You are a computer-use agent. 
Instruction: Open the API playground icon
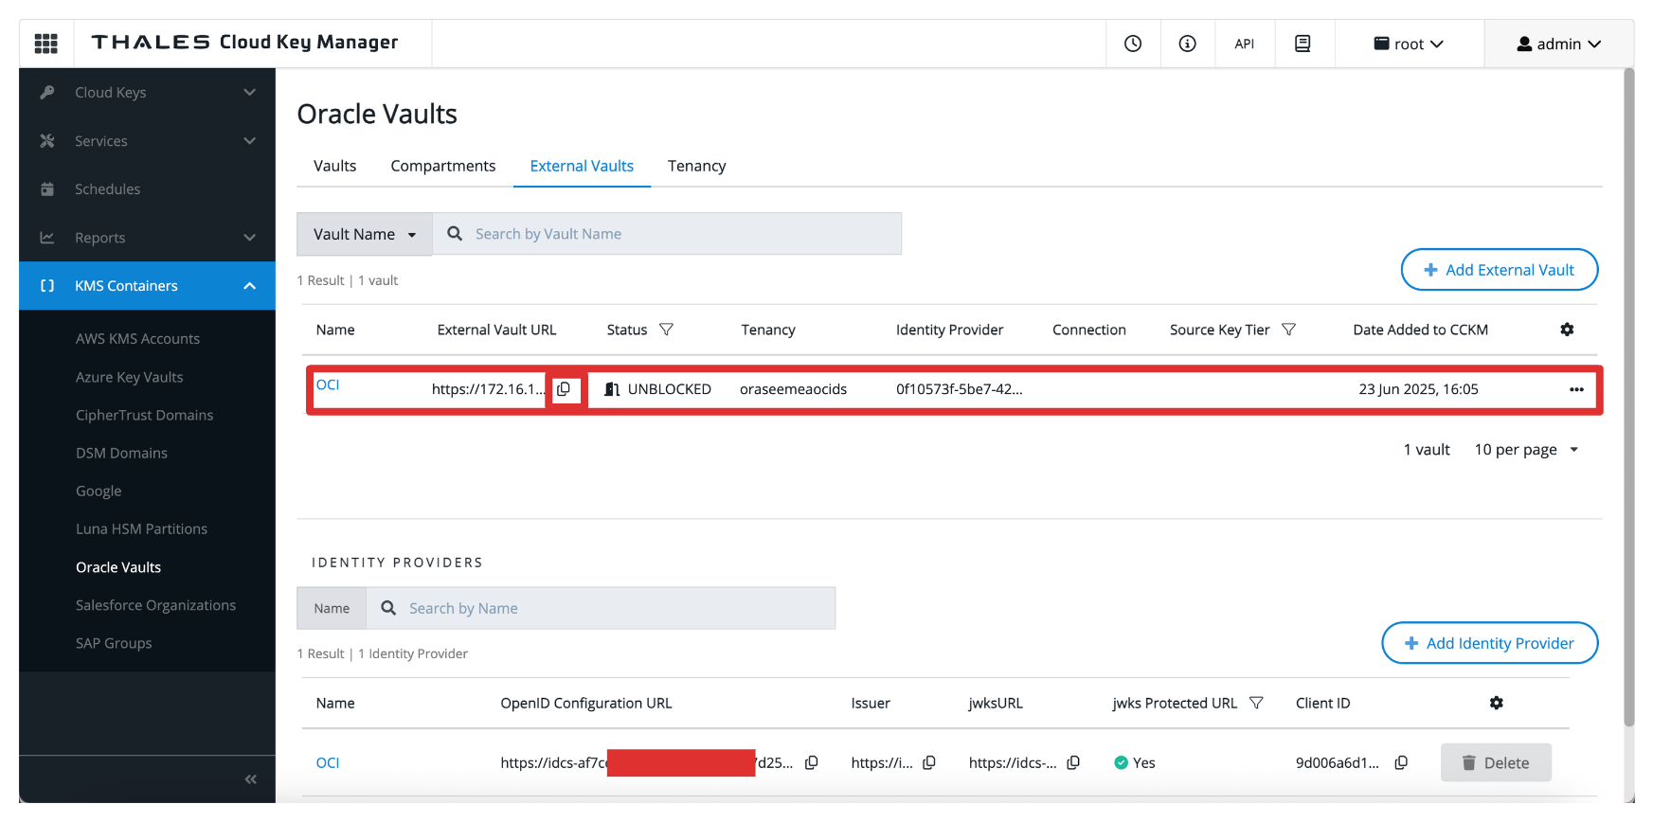pyautogui.click(x=1244, y=44)
